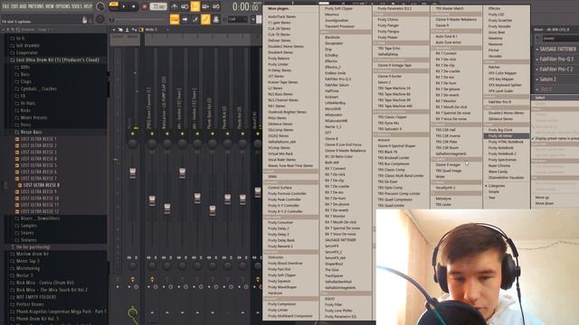Open FabFilter Pro-C 2 slot arrow menu
Image resolution: width=579 pixels, height=325 pixels.
tap(536, 69)
